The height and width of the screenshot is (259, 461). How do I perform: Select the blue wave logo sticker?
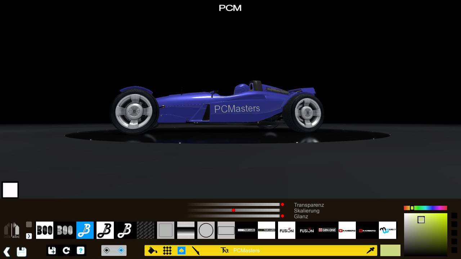pyautogui.click(x=388, y=230)
